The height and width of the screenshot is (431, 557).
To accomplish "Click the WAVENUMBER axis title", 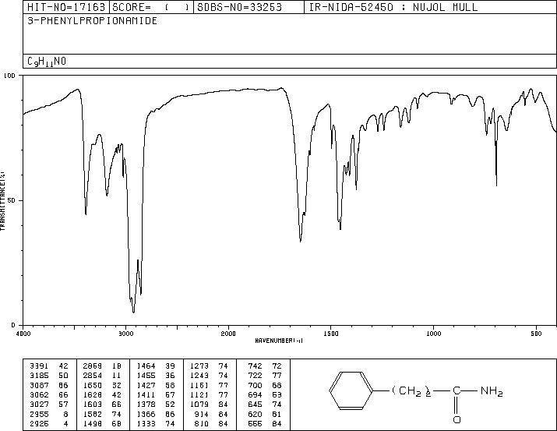I will [279, 341].
